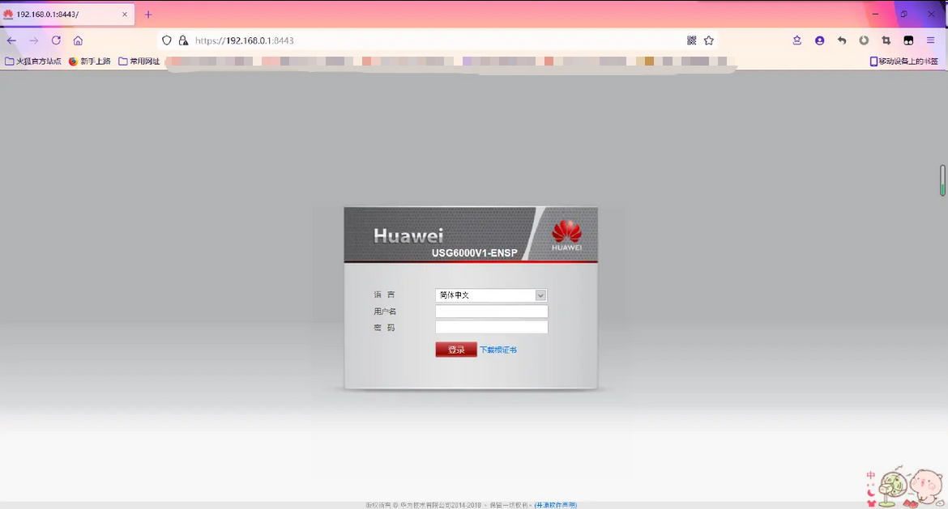Click the 中 input method indicator
This screenshot has width=948, height=509.
pos(870,475)
